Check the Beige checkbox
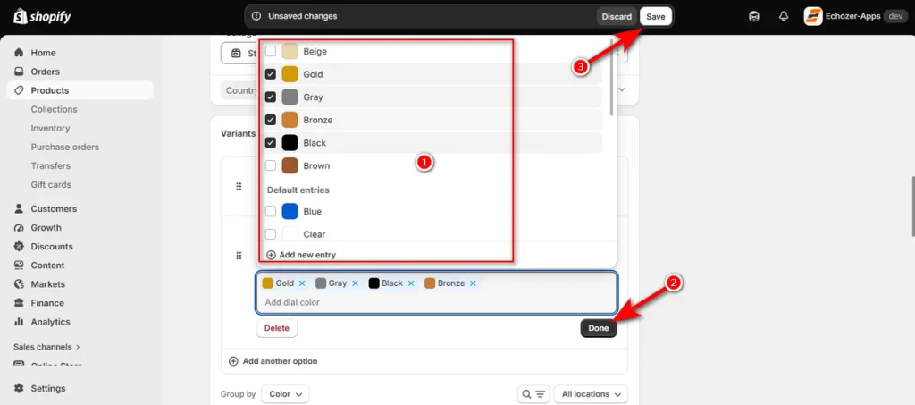 tap(271, 51)
